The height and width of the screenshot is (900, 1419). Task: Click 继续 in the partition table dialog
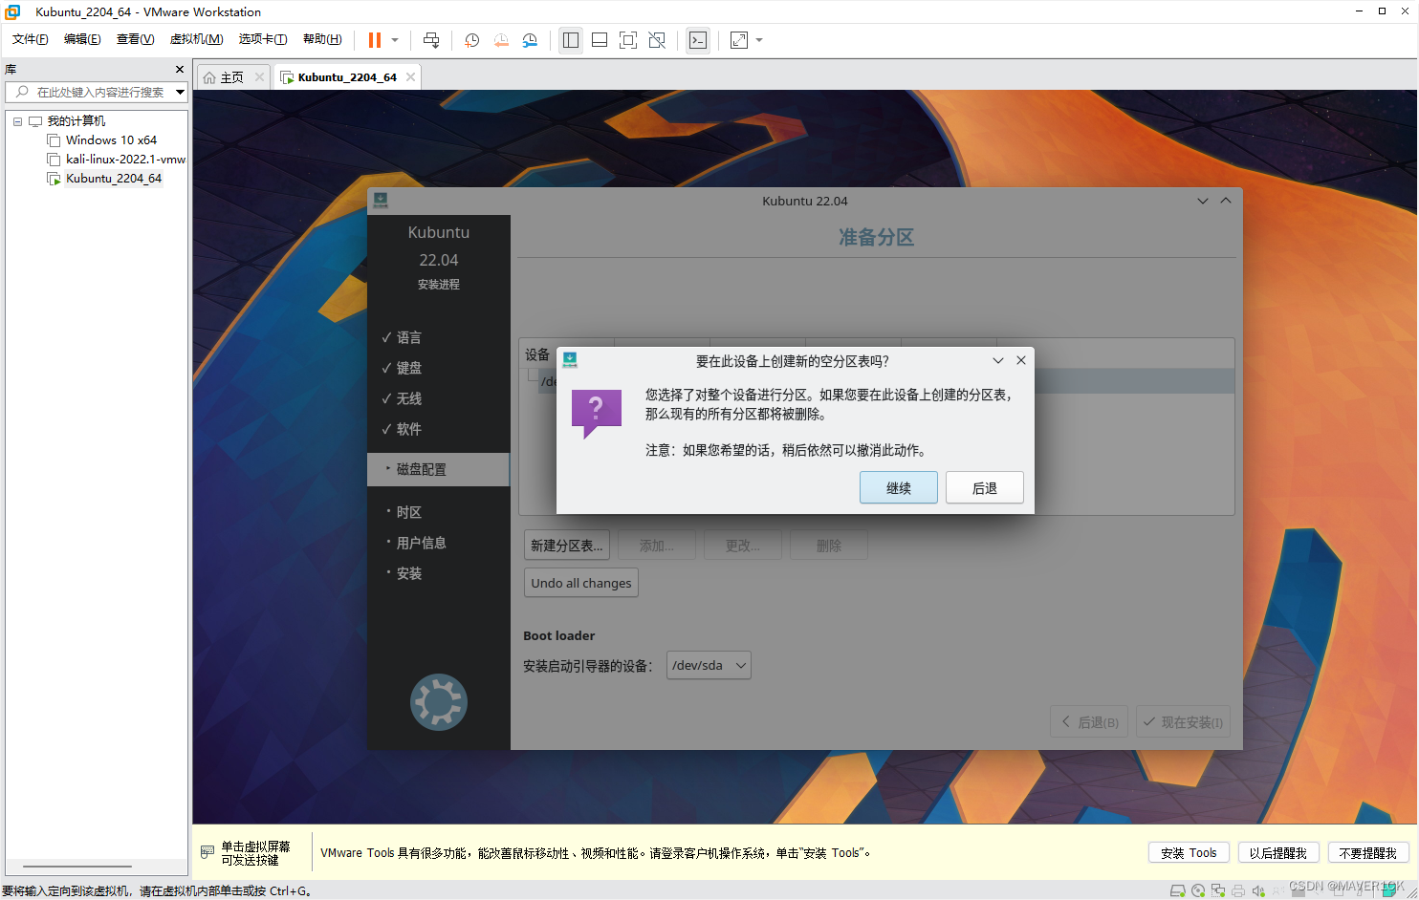(x=899, y=487)
